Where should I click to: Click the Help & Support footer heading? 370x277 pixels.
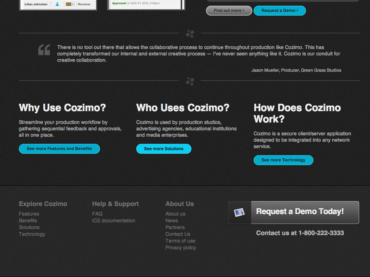pos(115,204)
